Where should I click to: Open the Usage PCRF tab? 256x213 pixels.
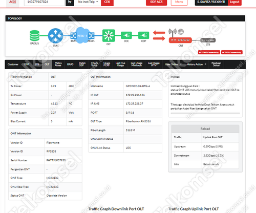[x=106, y=65]
